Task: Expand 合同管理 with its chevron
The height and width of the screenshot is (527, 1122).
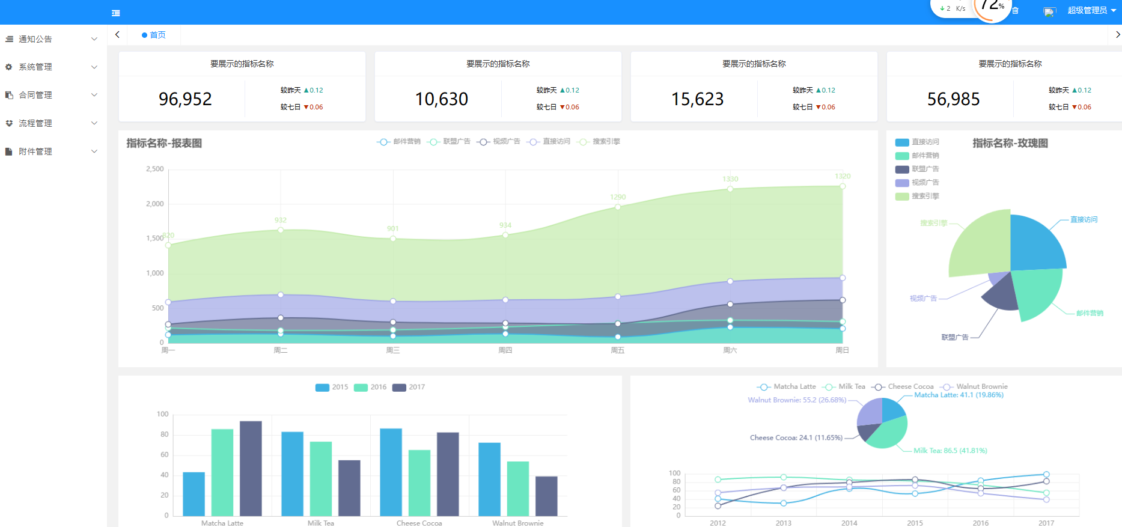Action: click(x=94, y=95)
